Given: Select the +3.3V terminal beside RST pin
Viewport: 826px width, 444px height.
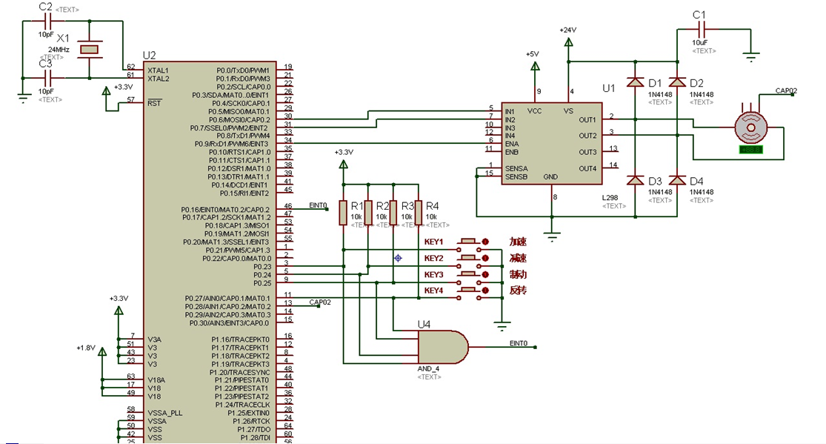Looking at the screenshot, I should tap(106, 90).
